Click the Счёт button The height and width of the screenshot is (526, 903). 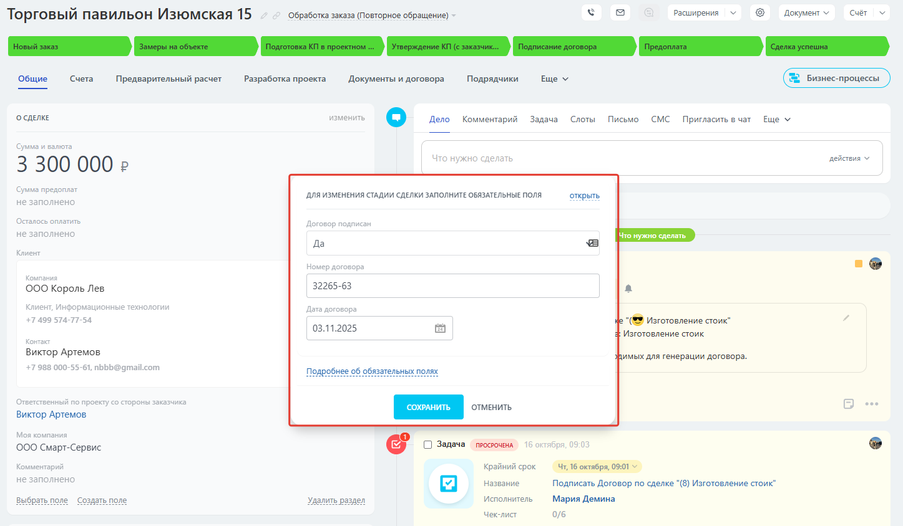[x=858, y=12]
